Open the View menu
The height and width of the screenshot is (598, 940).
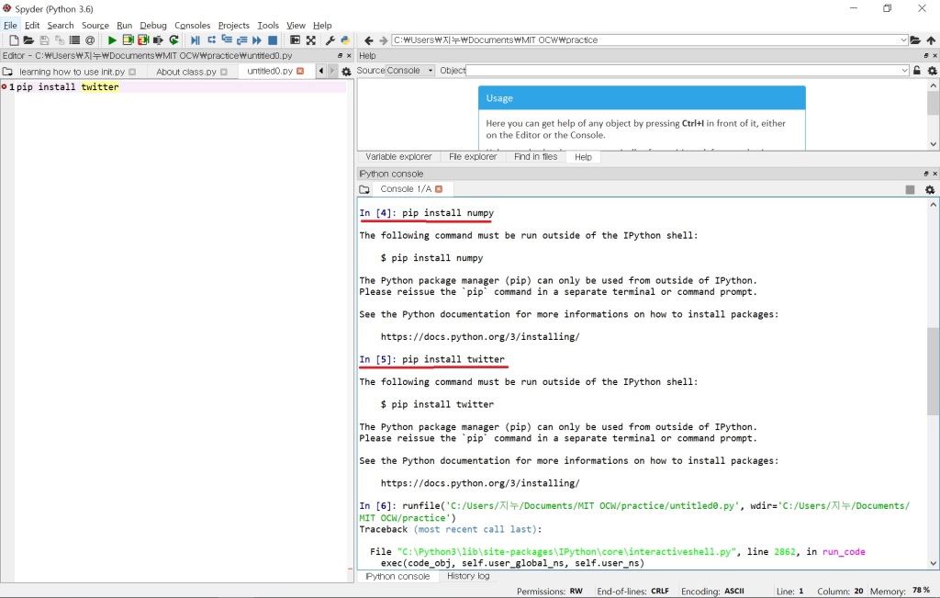pos(296,25)
